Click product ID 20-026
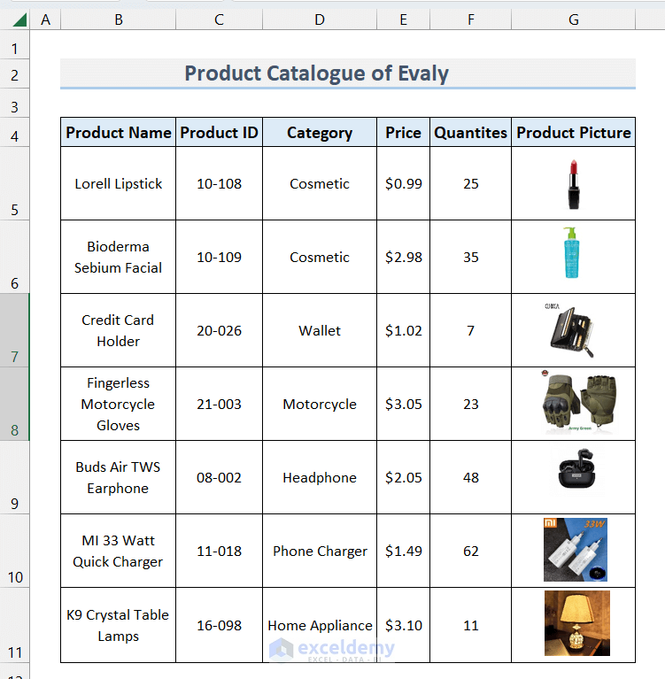 (x=220, y=330)
